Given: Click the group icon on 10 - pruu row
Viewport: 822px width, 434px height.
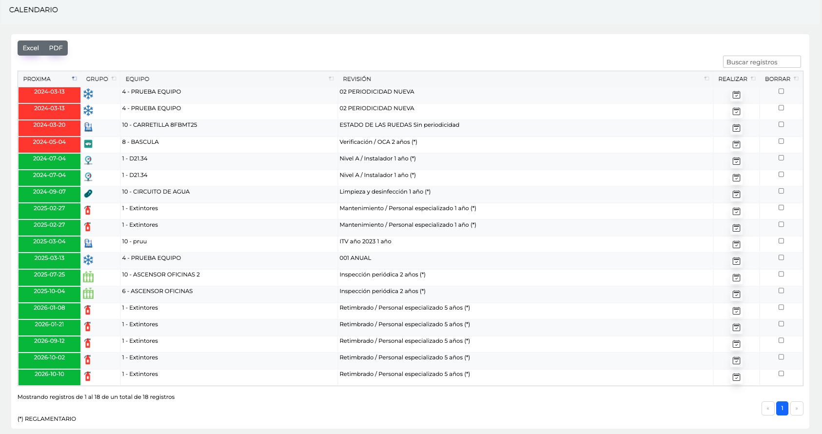Looking at the screenshot, I should [x=88, y=243].
